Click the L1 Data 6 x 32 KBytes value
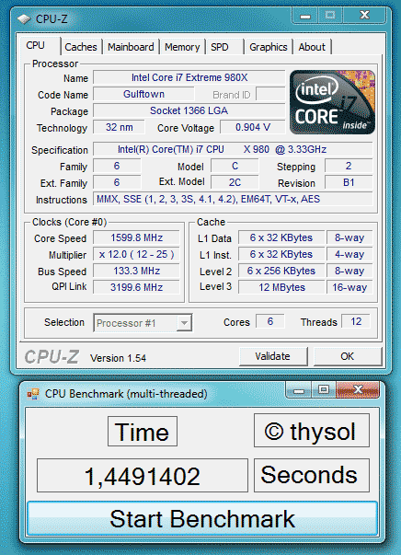 pyautogui.click(x=281, y=237)
